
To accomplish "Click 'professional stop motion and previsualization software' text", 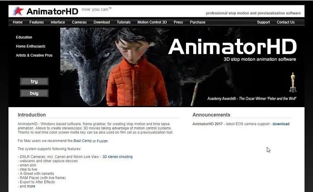I will point(253,13).
